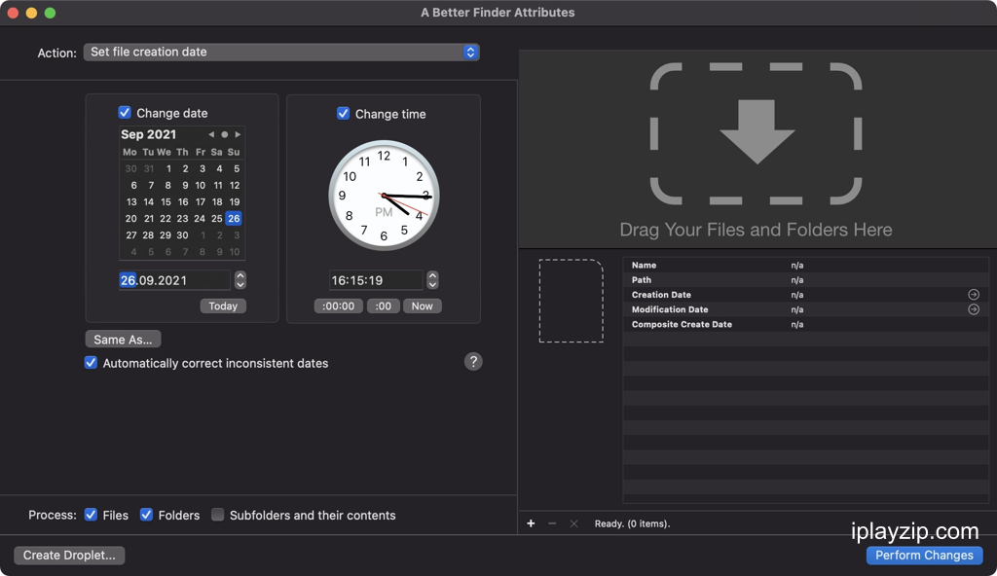Toggle the Files process checkbox
997x576 pixels.
(91, 515)
